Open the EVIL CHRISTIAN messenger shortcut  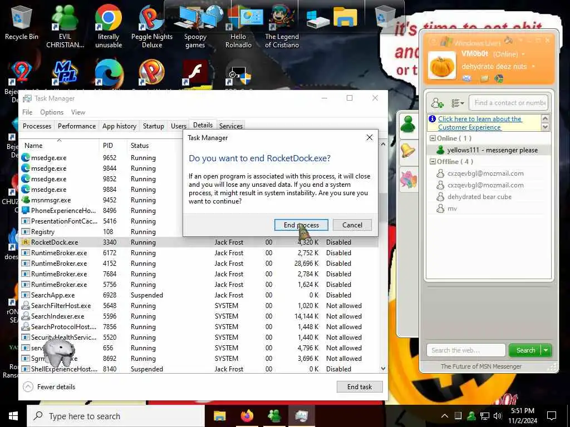[x=65, y=26]
